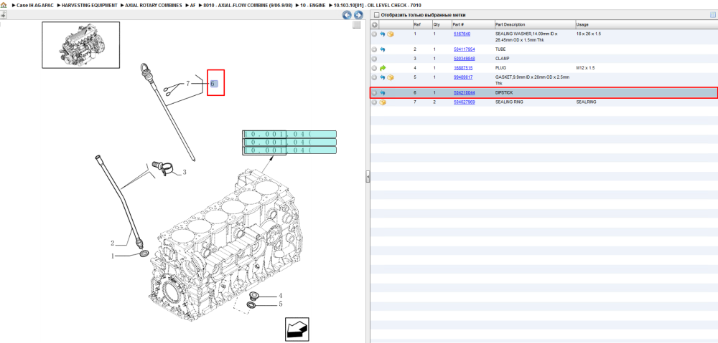Open 10 - ENGINE breadcrumb
The height and width of the screenshot is (343, 718).
(x=313, y=6)
